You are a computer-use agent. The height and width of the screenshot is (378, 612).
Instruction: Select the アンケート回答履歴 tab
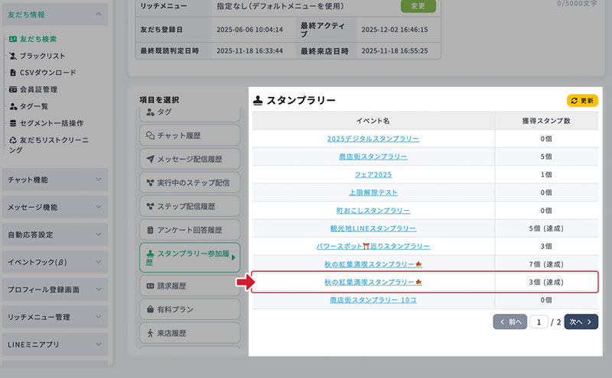click(x=189, y=230)
